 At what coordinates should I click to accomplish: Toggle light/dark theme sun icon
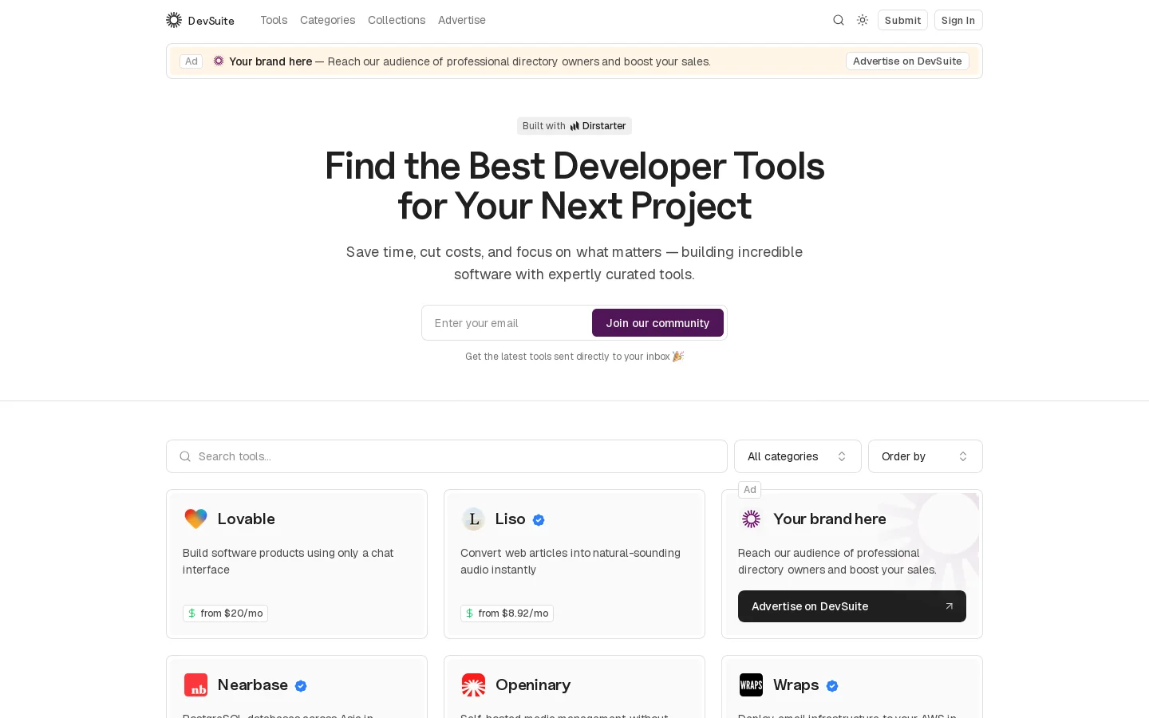point(863,20)
